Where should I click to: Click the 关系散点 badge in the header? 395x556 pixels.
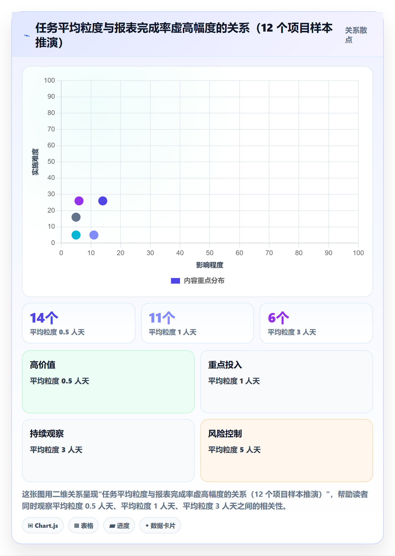(x=356, y=35)
